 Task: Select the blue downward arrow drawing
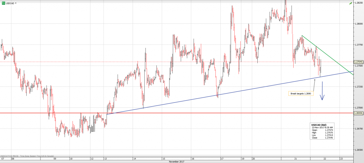[322, 91]
